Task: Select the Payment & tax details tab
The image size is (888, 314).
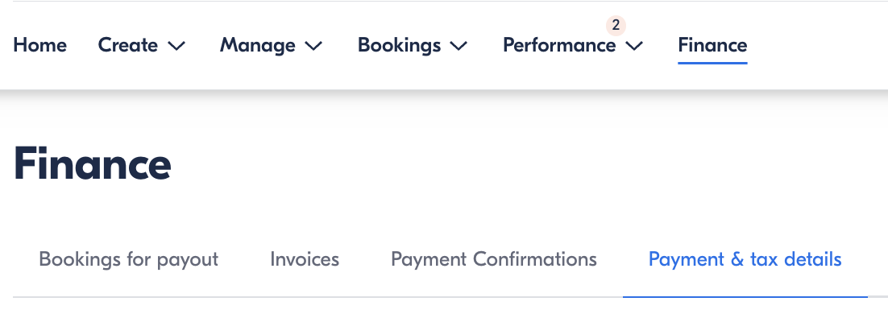Action: tap(745, 259)
